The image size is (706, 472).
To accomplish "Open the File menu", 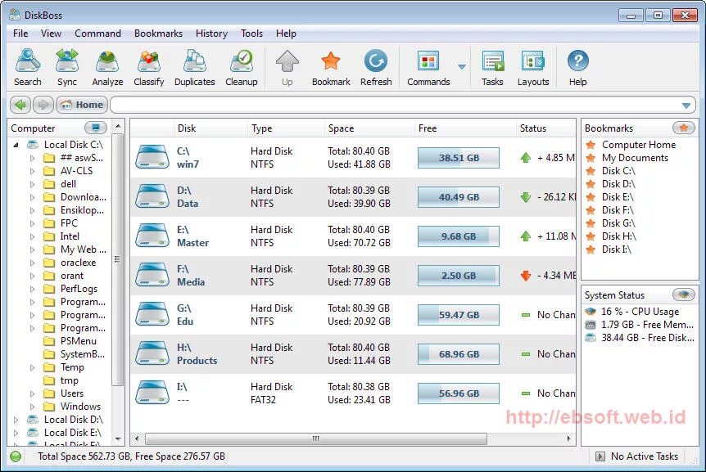I will 20,34.
